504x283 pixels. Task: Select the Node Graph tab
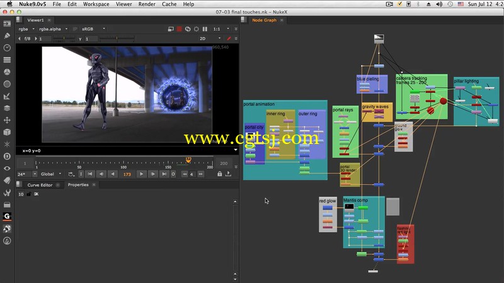[x=264, y=20]
